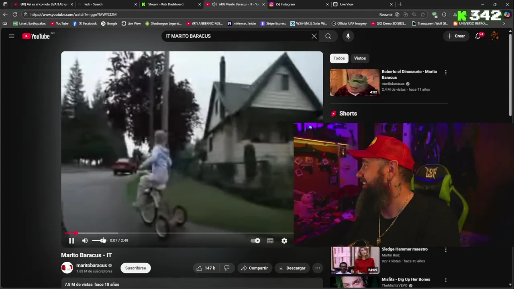Open the maritobaracus channel name
This screenshot has height=289, width=514.
point(92,265)
